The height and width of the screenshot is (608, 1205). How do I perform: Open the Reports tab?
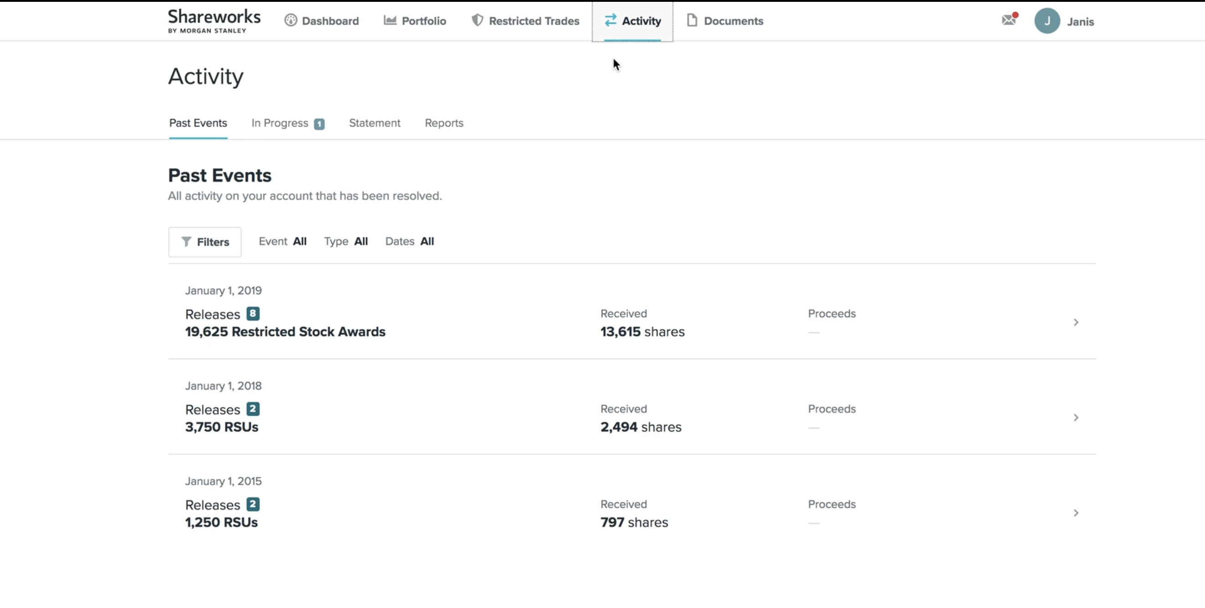pos(444,123)
